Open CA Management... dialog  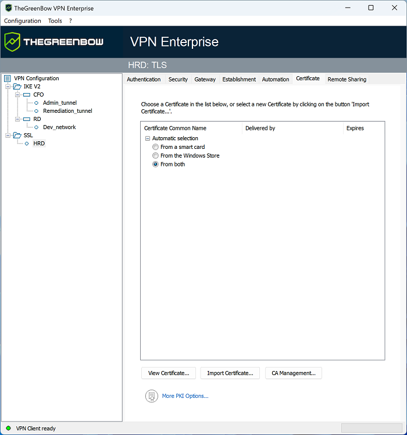[x=294, y=373]
